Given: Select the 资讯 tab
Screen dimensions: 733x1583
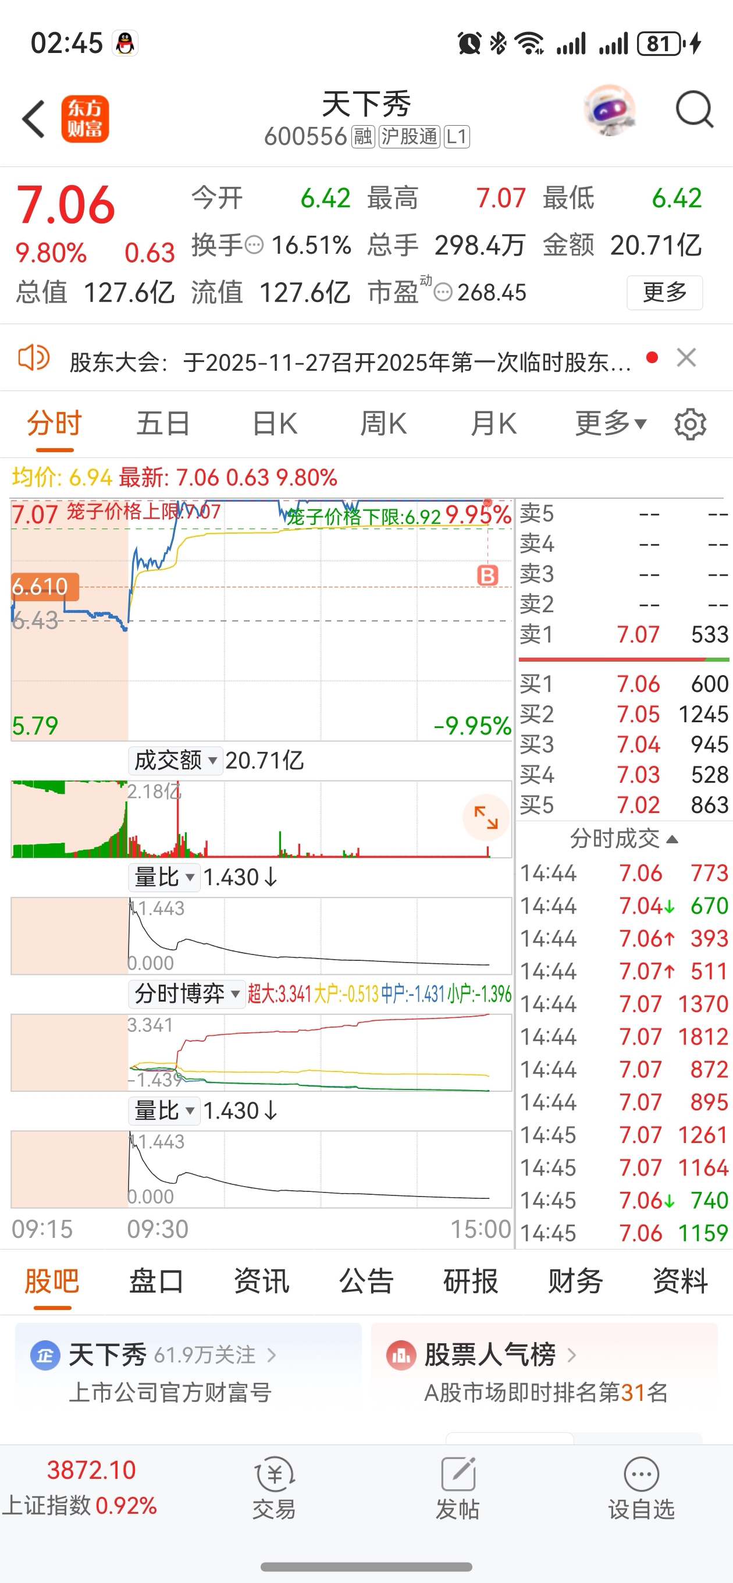Looking at the screenshot, I should click(x=261, y=1282).
